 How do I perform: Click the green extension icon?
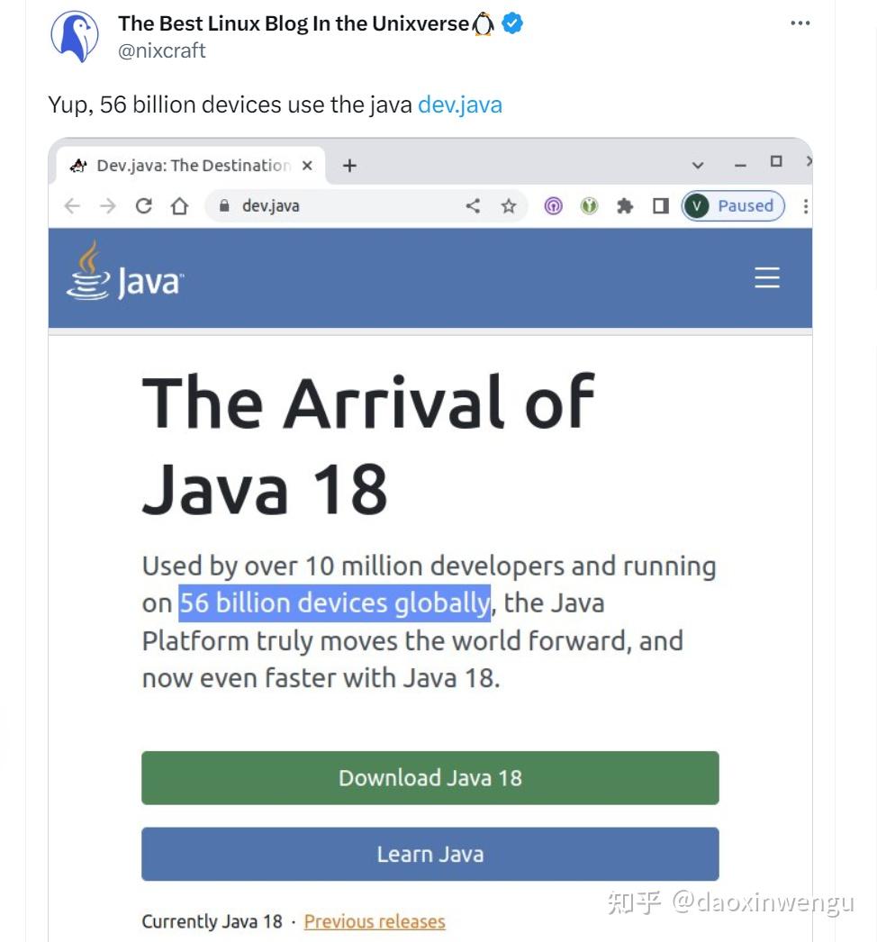coord(589,206)
